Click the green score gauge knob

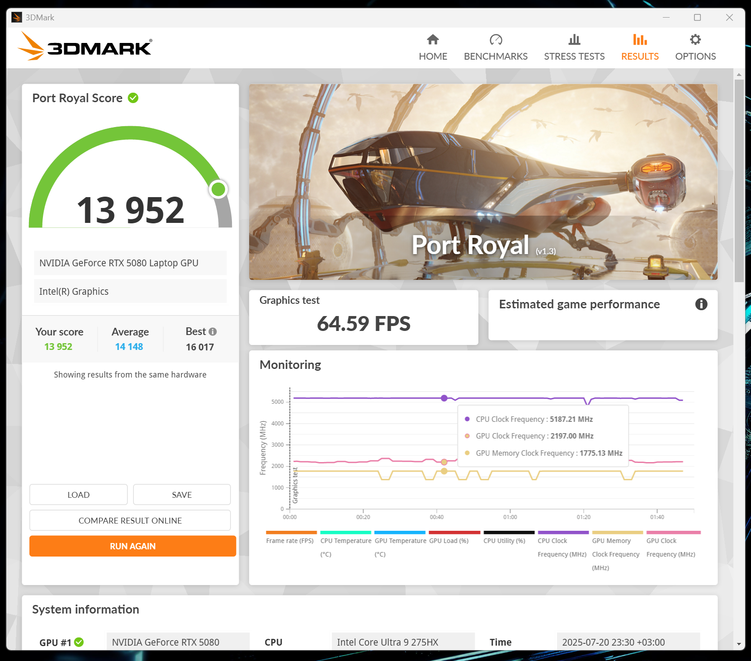[218, 189]
